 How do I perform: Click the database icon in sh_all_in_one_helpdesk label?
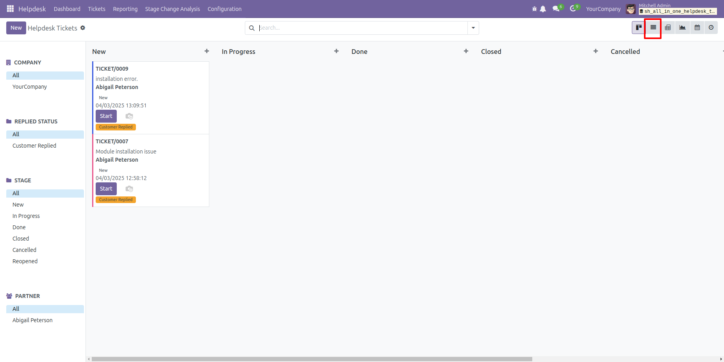coord(641,11)
